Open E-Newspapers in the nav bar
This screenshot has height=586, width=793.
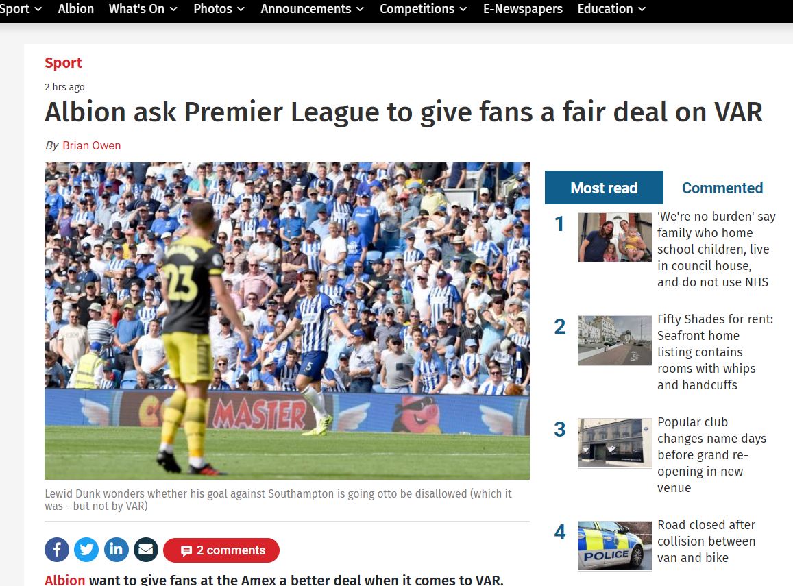[522, 9]
